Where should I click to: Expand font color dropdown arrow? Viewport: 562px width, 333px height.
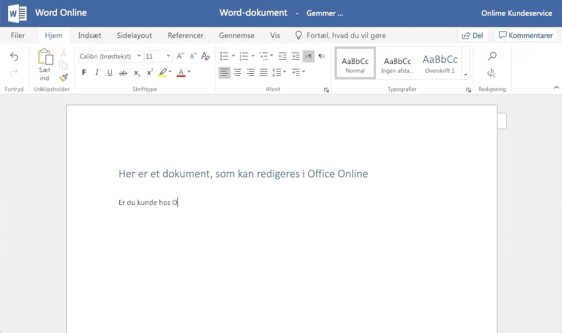tap(189, 72)
